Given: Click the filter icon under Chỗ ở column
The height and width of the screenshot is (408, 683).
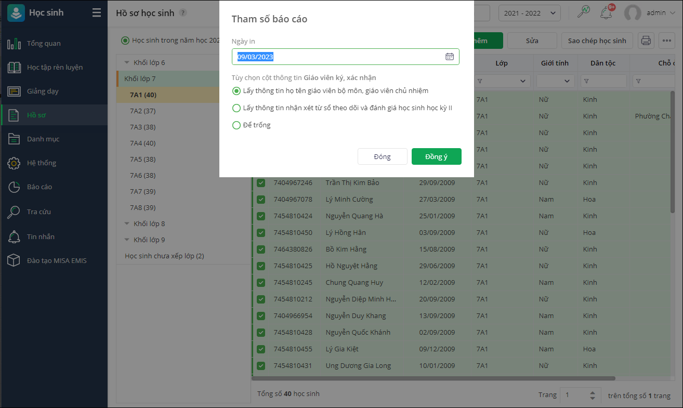Looking at the screenshot, I should (x=638, y=81).
